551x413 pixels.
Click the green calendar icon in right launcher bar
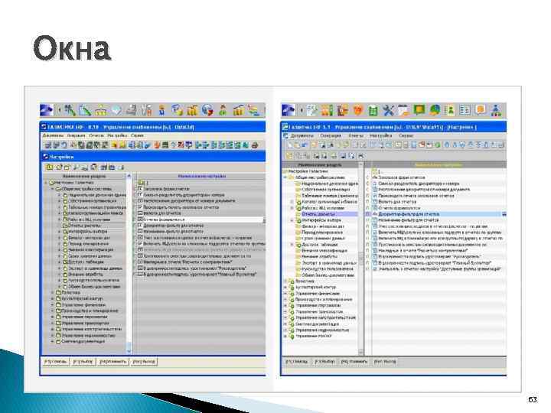(x=373, y=110)
